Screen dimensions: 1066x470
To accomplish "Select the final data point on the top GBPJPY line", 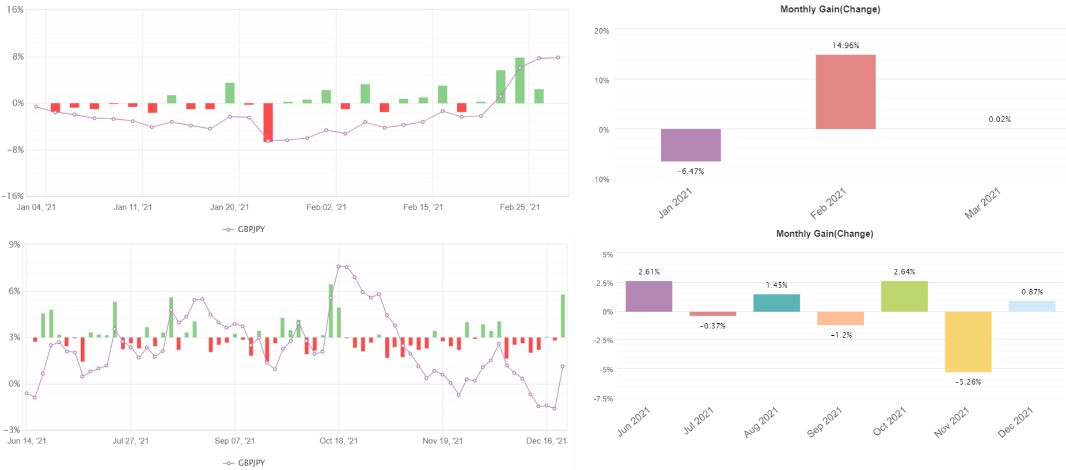I will click(558, 58).
